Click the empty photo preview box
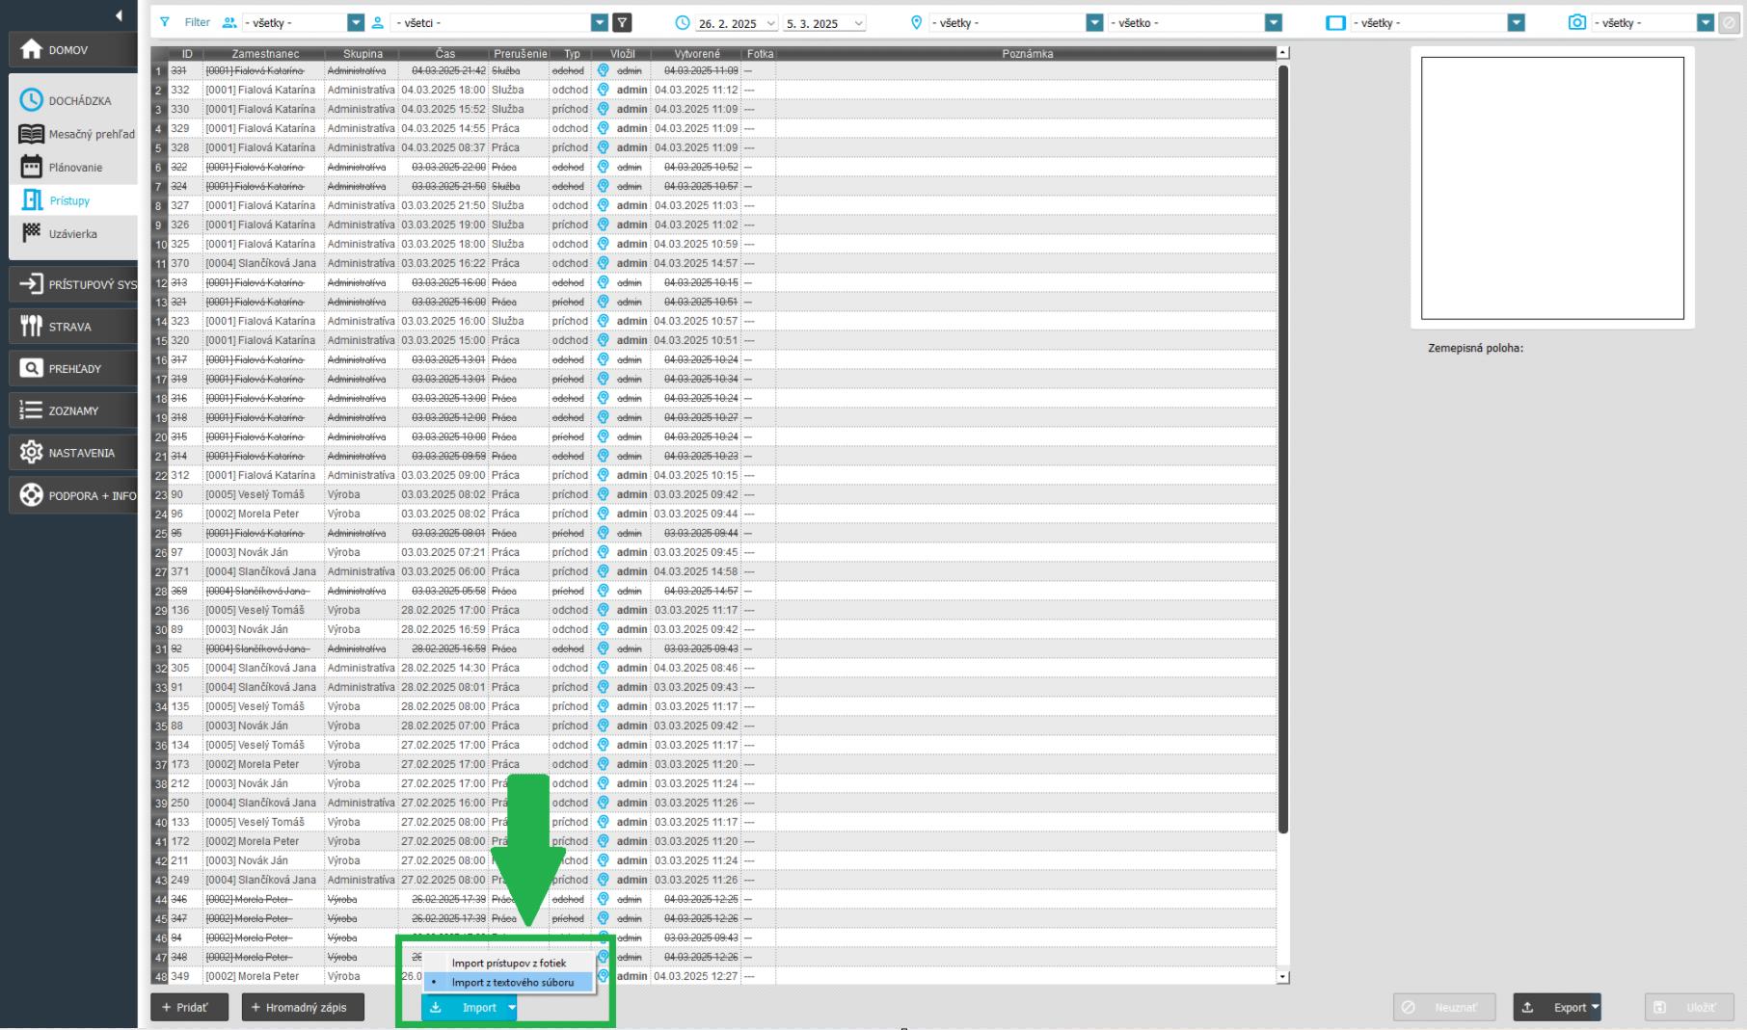The image size is (1747, 1030). tap(1552, 188)
